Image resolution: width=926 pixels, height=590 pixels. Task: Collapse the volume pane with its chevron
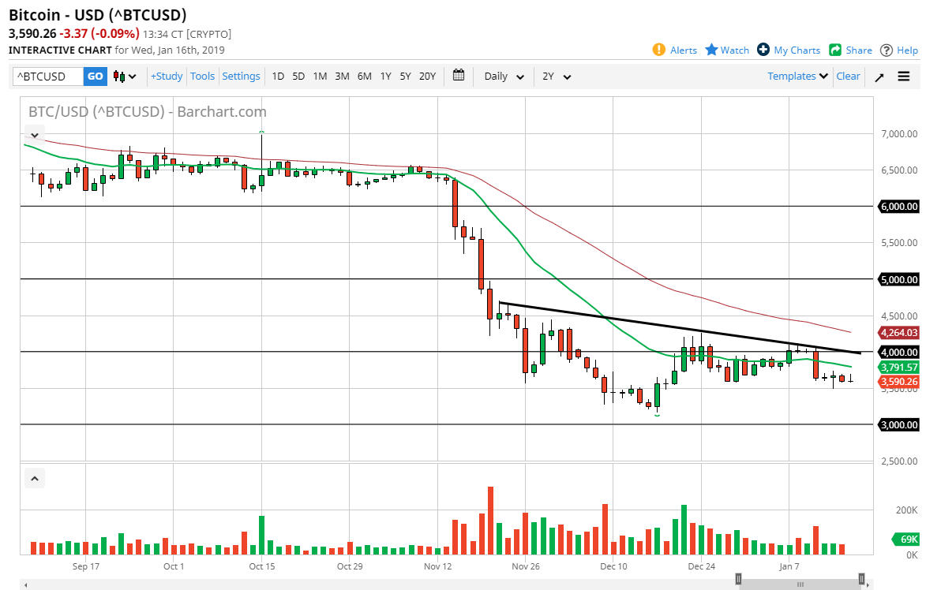pyautogui.click(x=34, y=478)
